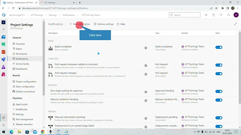Select Teams in Project Settings
Image resolution: width=241 pixels, height=135 pixels.
19,49
